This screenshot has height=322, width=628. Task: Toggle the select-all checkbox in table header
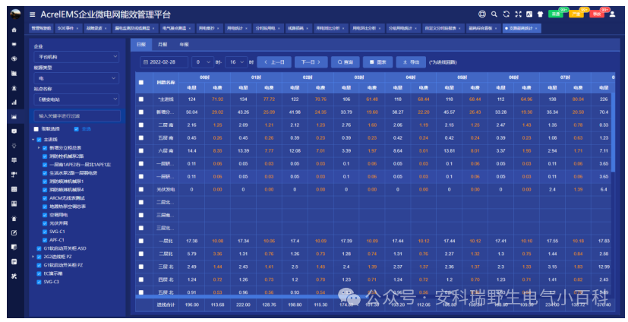click(141, 83)
